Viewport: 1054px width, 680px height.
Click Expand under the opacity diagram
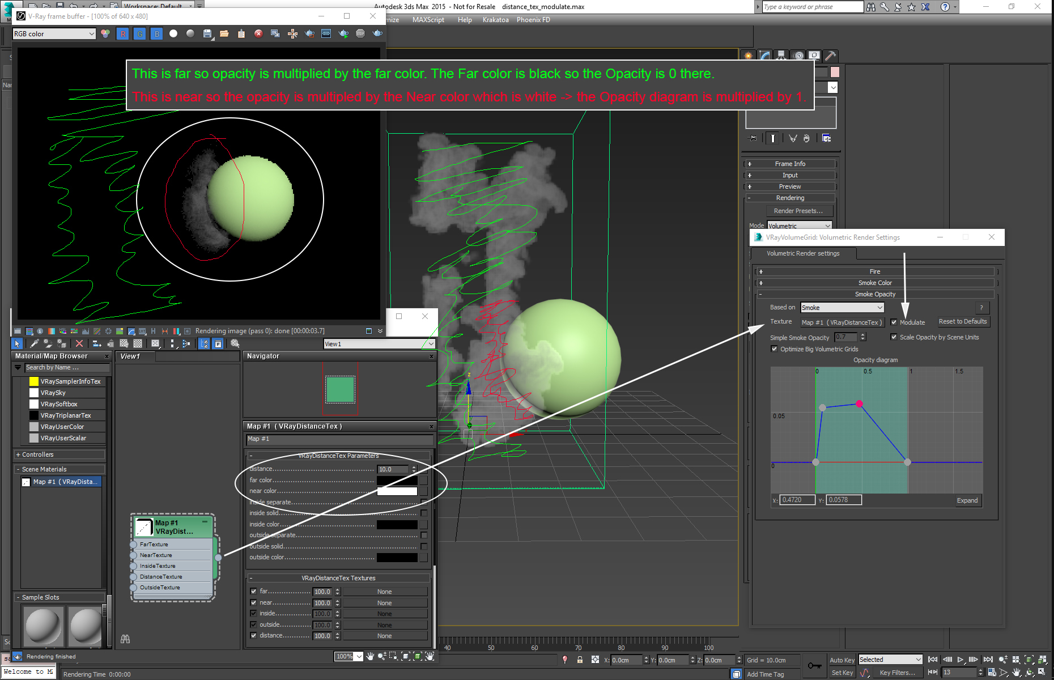click(x=967, y=500)
